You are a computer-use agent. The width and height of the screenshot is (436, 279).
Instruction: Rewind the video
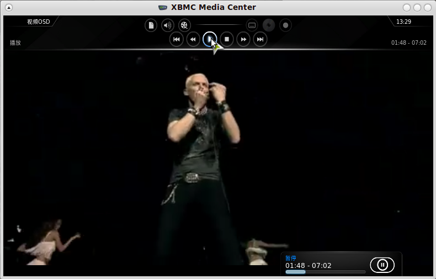193,39
